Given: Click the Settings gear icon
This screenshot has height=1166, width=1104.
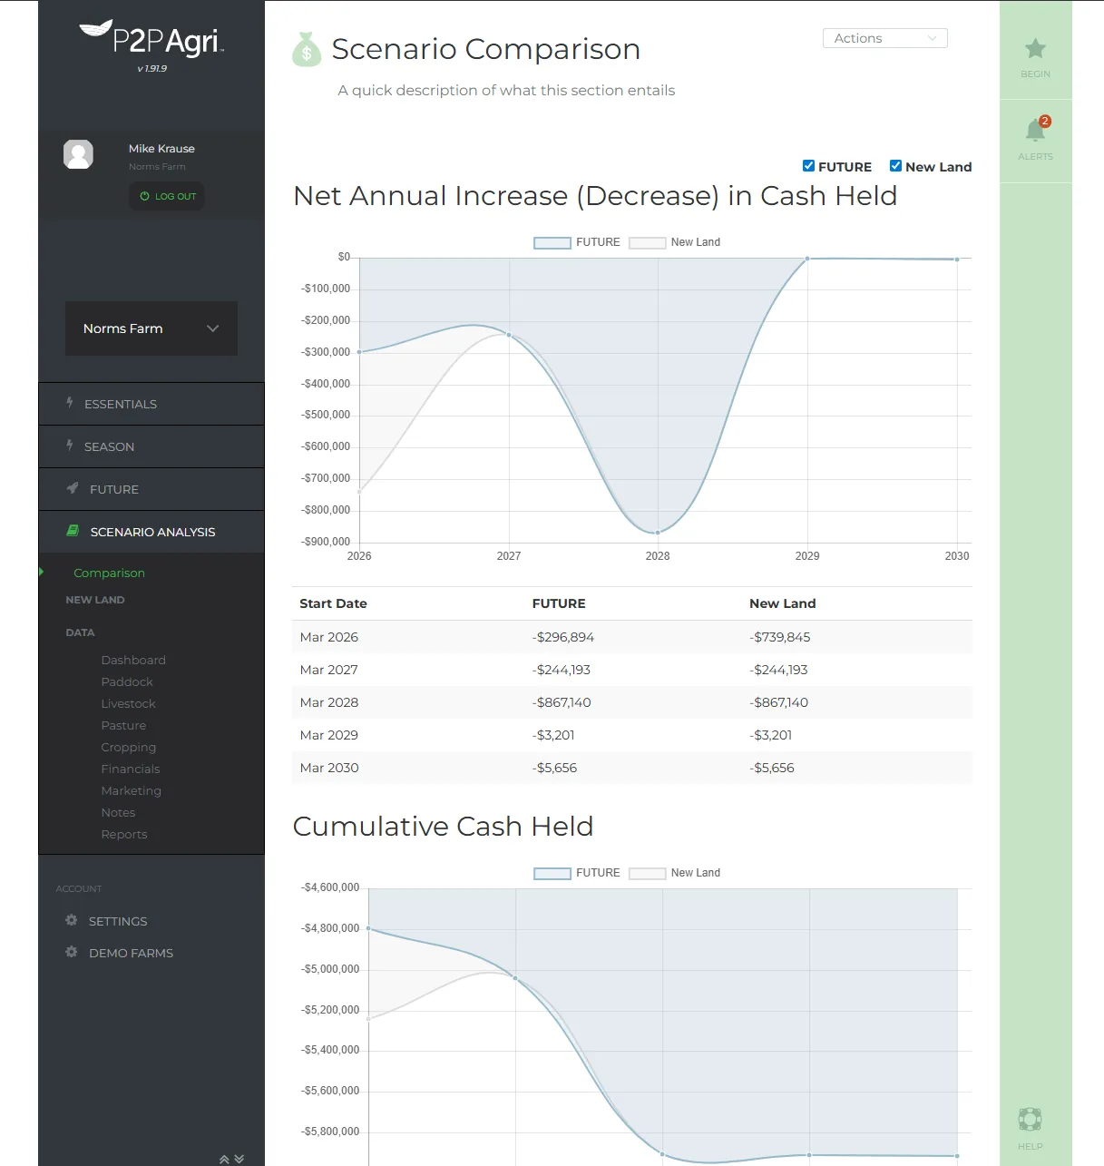Looking at the screenshot, I should click(72, 920).
